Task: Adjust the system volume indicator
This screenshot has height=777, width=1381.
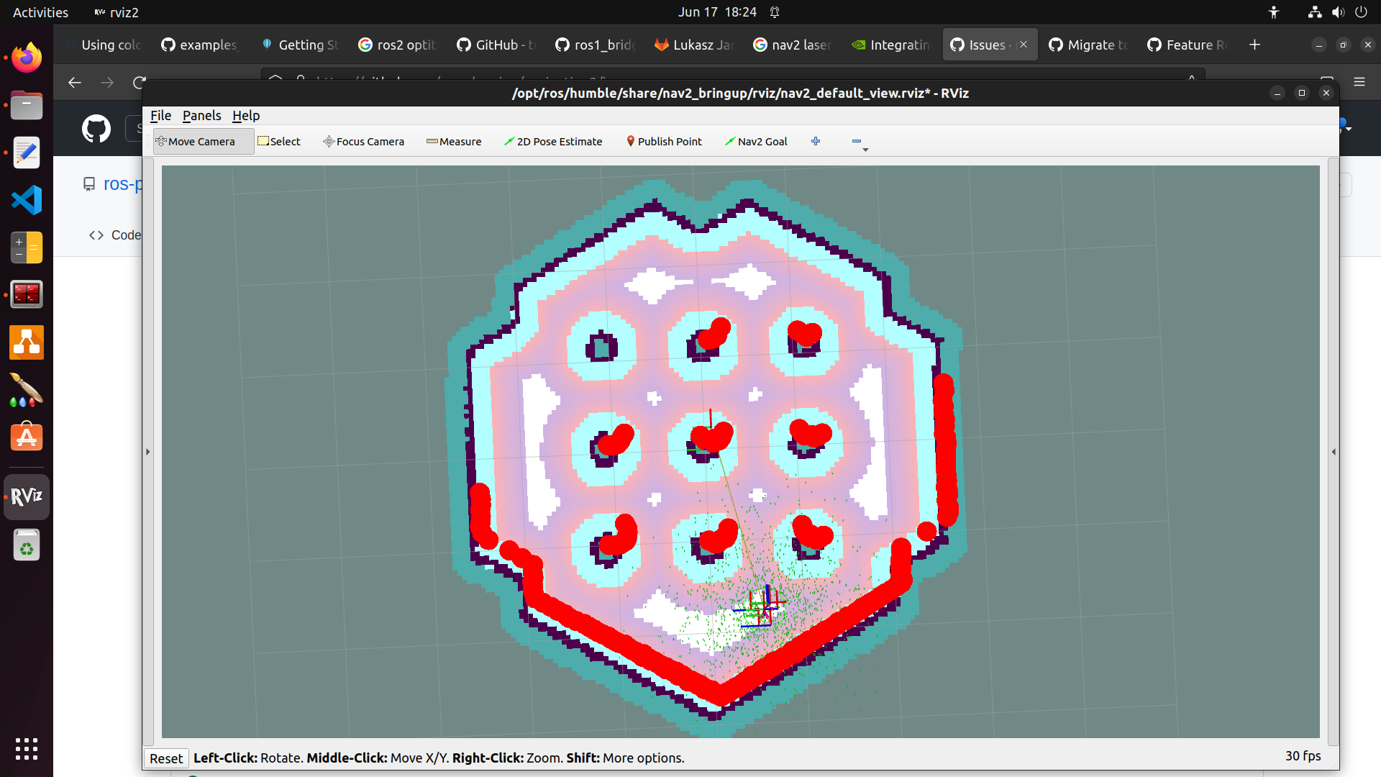Action: click(1337, 12)
